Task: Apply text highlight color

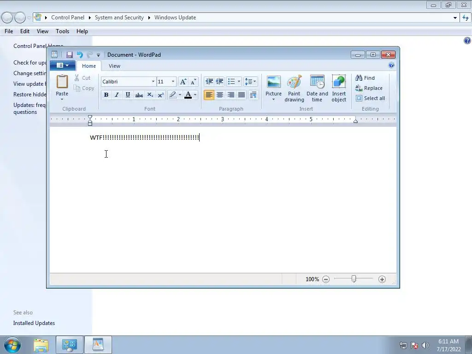Action: point(172,95)
